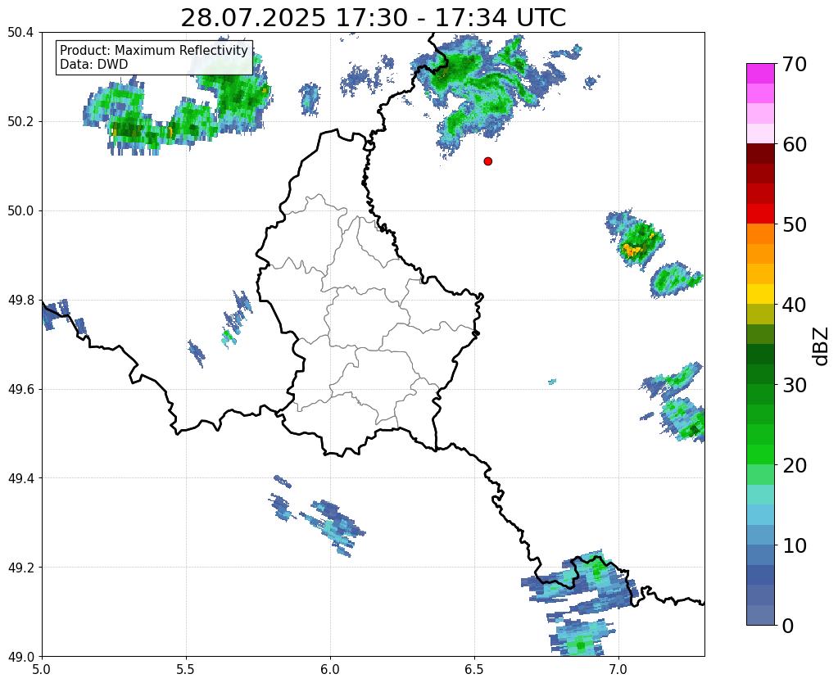Viewport: 838px width, 683px height.
Task: Click the dBZ colorbar axis label
Action: tap(822, 346)
